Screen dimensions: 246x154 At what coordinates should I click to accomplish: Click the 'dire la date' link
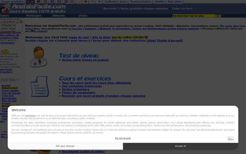101,37
